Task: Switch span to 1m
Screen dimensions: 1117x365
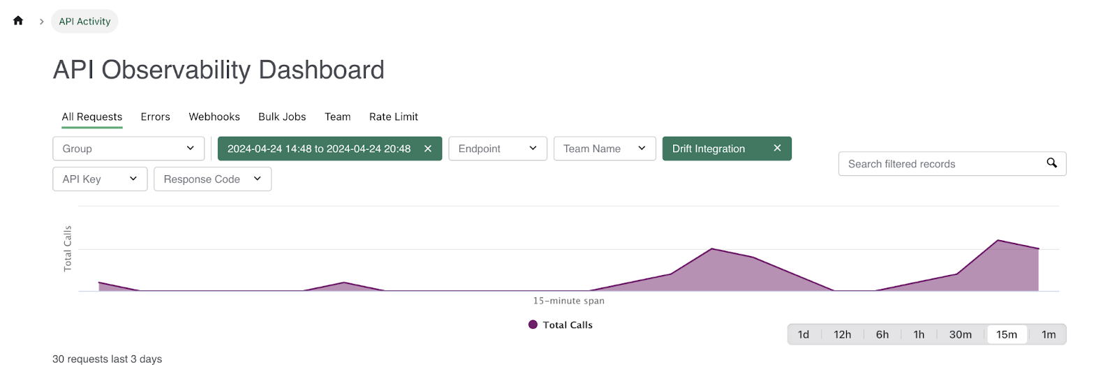Action: (1049, 335)
